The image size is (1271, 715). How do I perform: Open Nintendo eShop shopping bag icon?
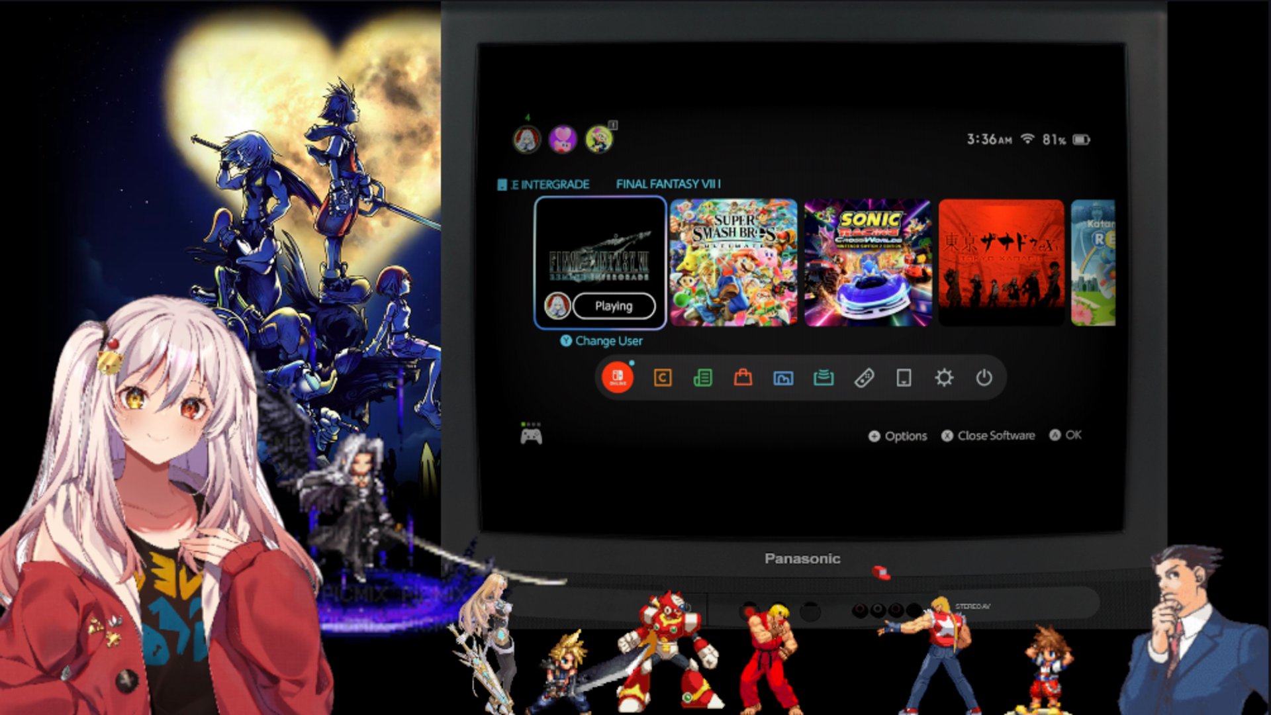(x=743, y=377)
